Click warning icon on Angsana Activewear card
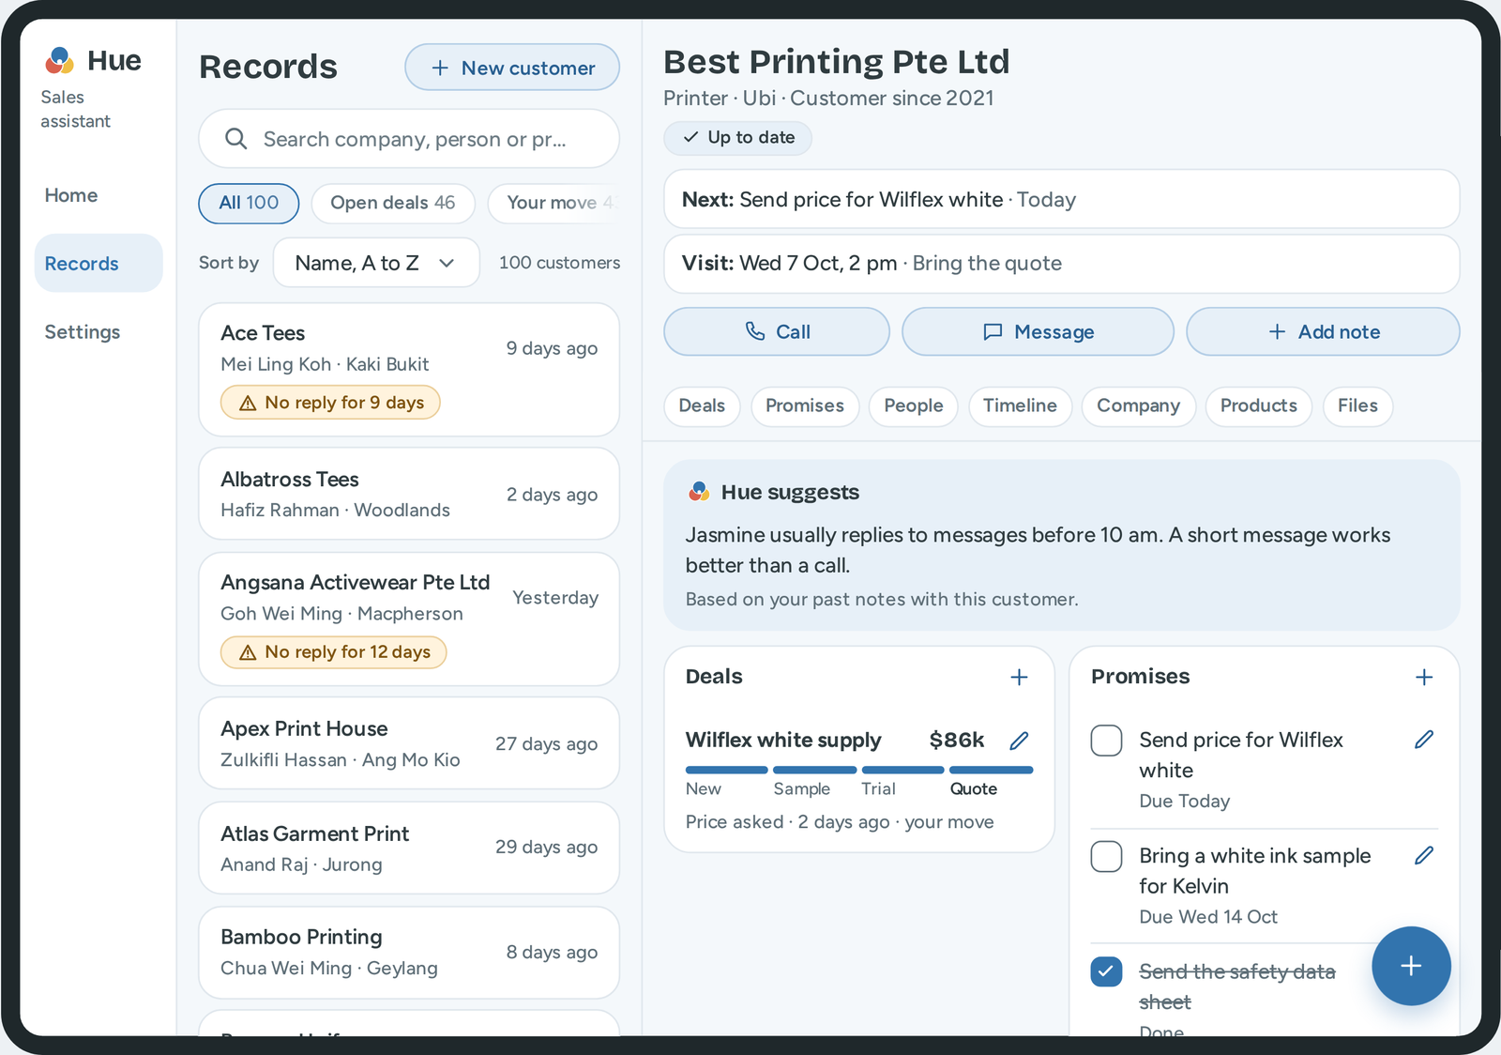The height and width of the screenshot is (1055, 1501). [x=248, y=652]
